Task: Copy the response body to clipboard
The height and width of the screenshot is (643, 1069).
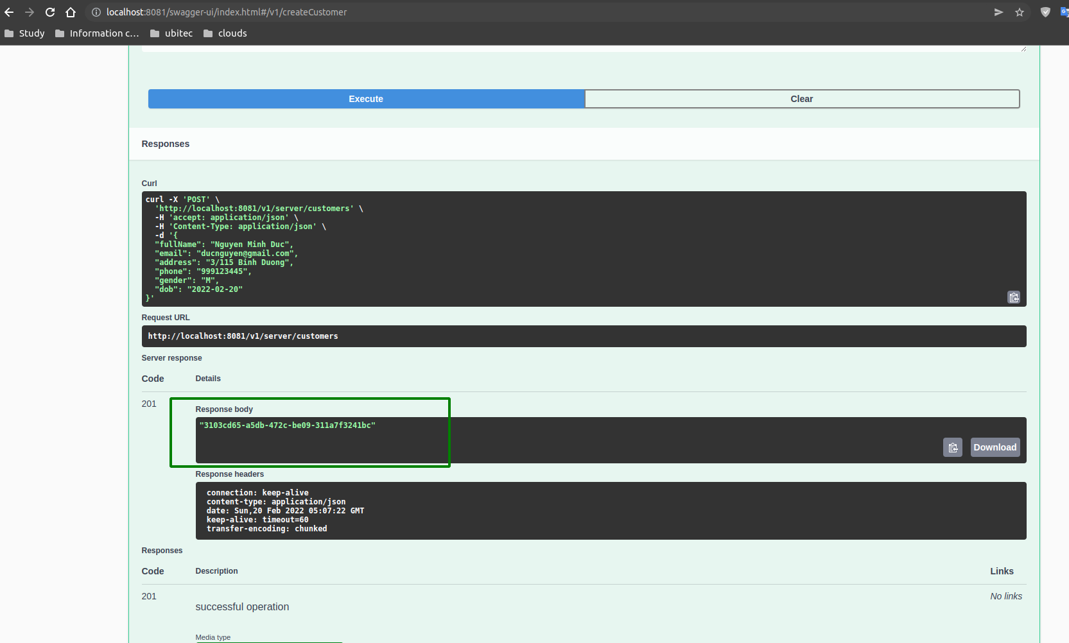Action: coord(953,447)
